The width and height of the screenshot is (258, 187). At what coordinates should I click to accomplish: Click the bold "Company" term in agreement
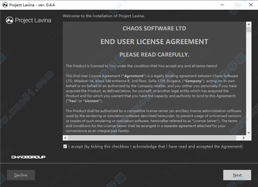click(x=193, y=81)
